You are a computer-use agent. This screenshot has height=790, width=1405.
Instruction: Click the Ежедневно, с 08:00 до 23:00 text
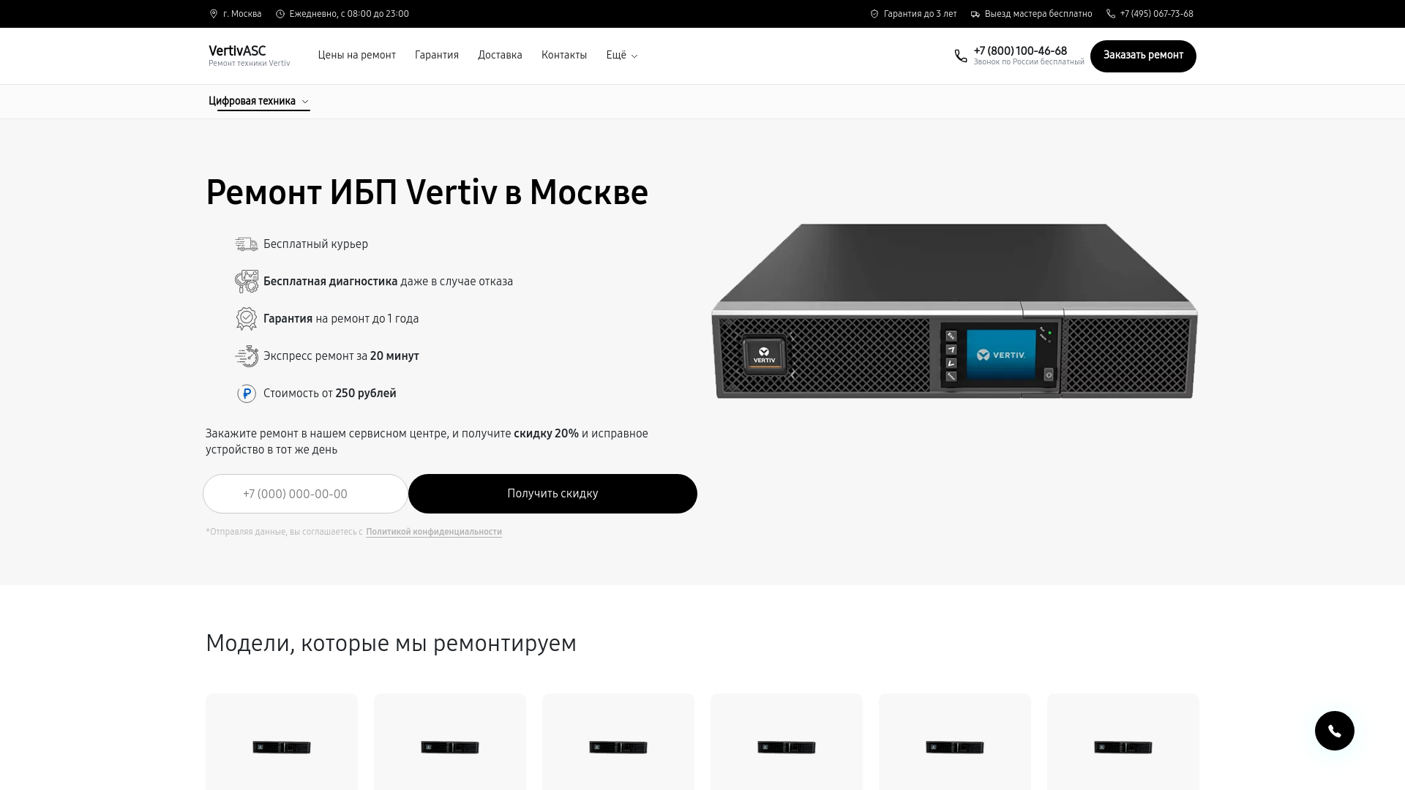pos(349,14)
